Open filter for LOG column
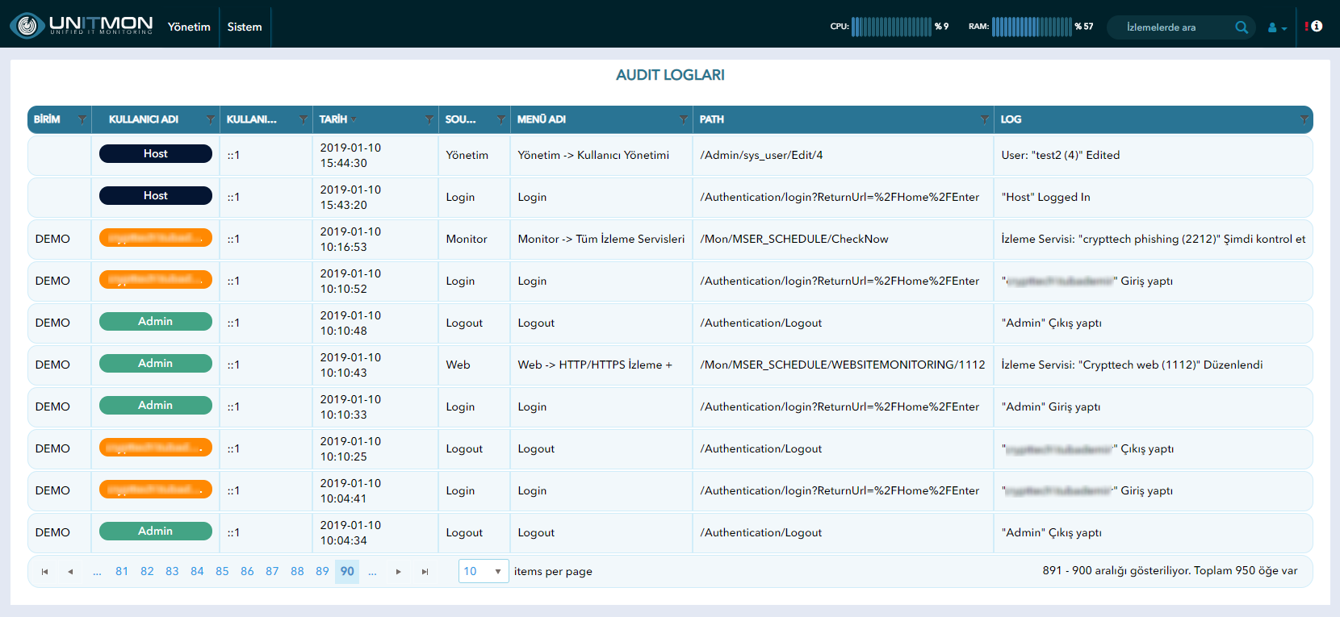Image resolution: width=1340 pixels, height=617 pixels. tap(1304, 119)
